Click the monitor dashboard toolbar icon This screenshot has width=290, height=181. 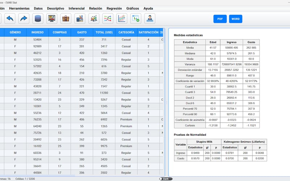click(52, 18)
